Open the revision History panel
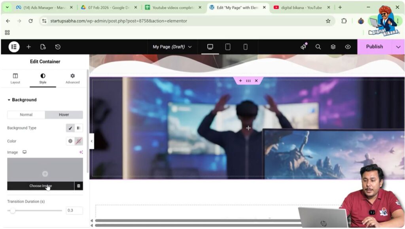This screenshot has width=405, height=229. pos(58,47)
